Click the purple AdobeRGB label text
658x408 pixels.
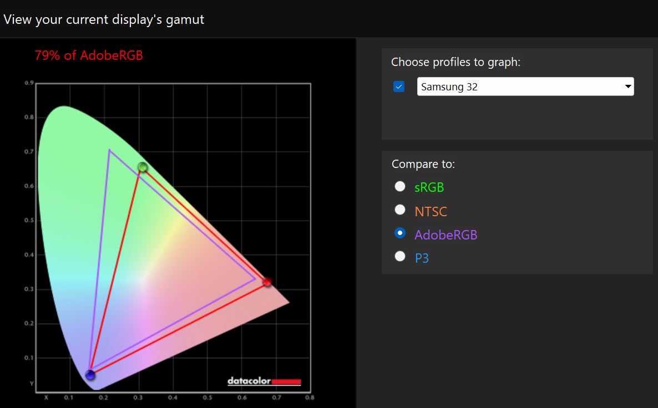pos(446,234)
